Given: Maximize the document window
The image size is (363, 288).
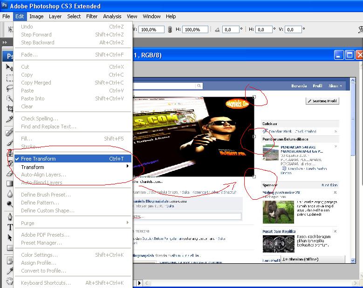Looking at the screenshot, I should pyautogui.click(x=349, y=55).
